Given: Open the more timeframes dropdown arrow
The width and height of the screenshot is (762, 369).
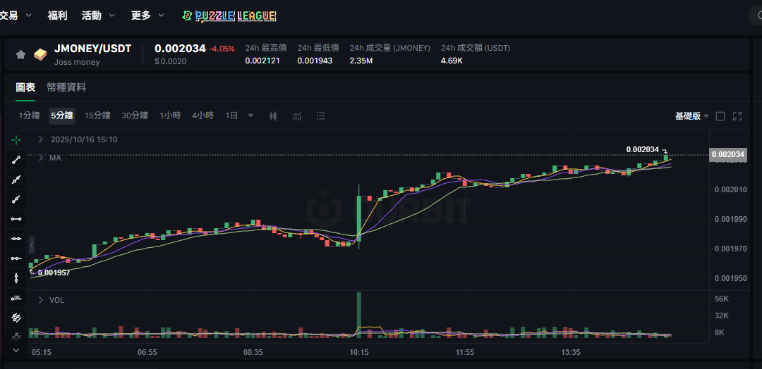Looking at the screenshot, I should pyautogui.click(x=250, y=115).
